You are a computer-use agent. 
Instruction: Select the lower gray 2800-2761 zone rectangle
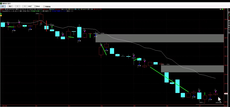[x=192, y=69]
